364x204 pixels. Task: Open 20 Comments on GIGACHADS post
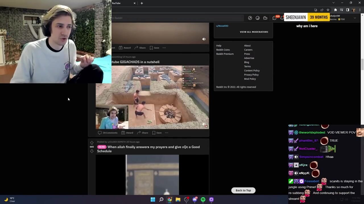click(108, 133)
